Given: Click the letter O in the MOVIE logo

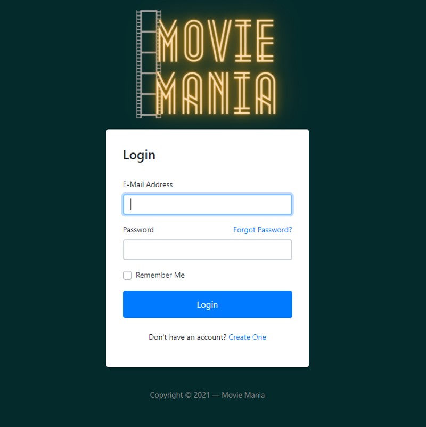Looking at the screenshot, I should click(194, 41).
